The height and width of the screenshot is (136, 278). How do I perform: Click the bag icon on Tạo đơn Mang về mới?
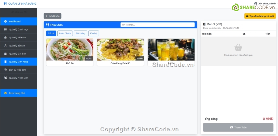tap(247, 16)
